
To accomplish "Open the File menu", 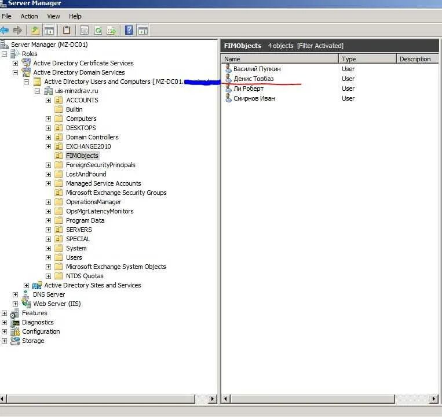I will 6,16.
